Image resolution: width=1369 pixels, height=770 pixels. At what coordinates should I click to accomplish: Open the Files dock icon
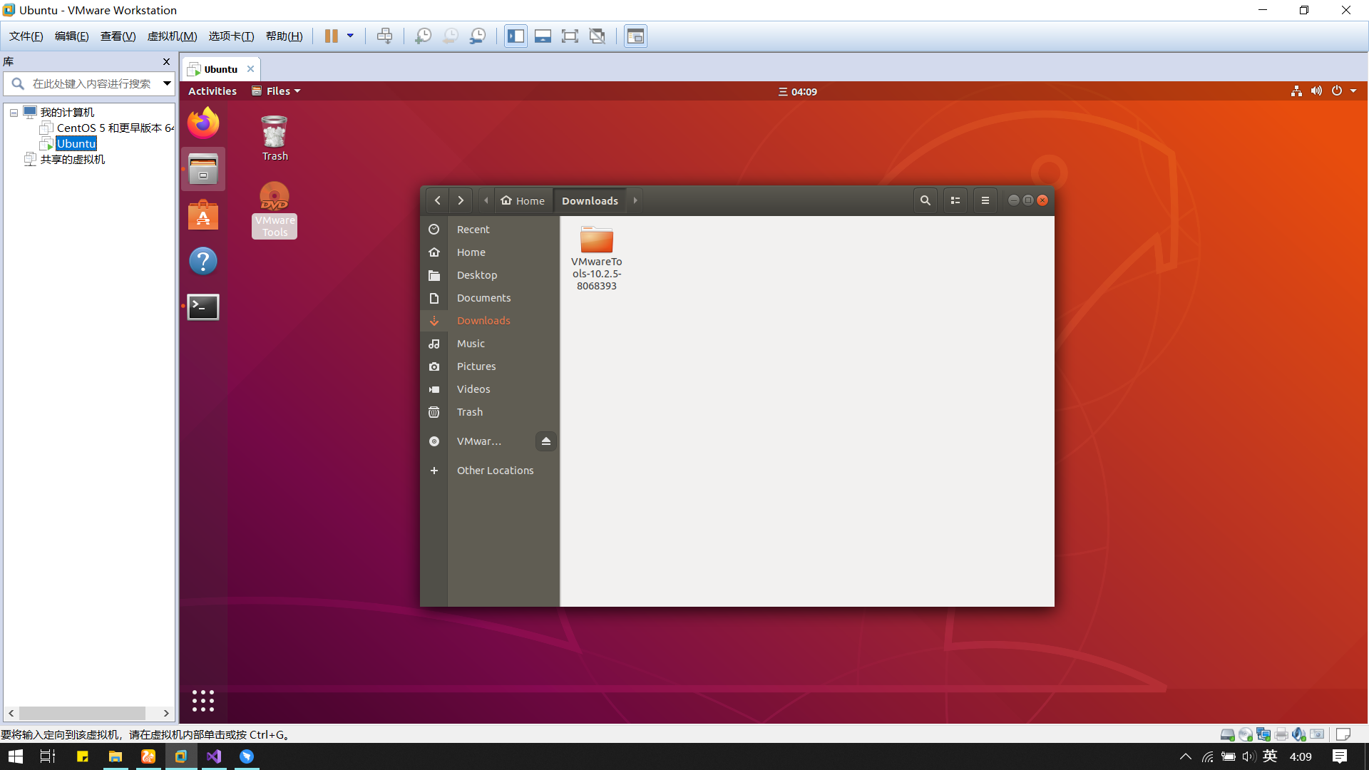click(203, 169)
